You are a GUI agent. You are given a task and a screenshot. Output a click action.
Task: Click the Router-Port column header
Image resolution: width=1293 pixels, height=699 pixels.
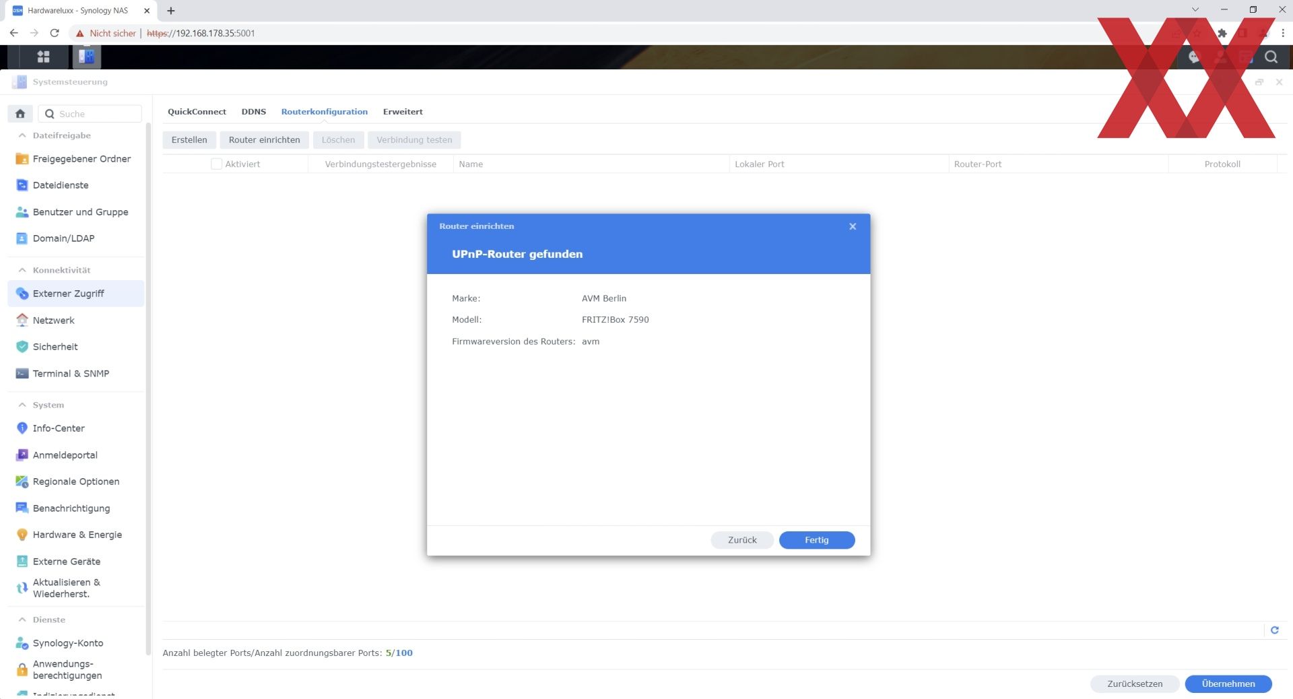[x=1058, y=164]
